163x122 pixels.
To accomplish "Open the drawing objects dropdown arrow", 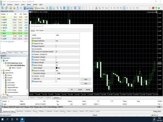I will 108,8.
